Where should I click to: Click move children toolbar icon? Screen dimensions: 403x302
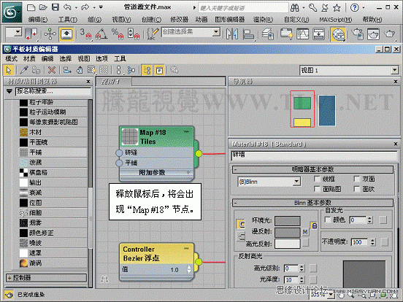67,70
